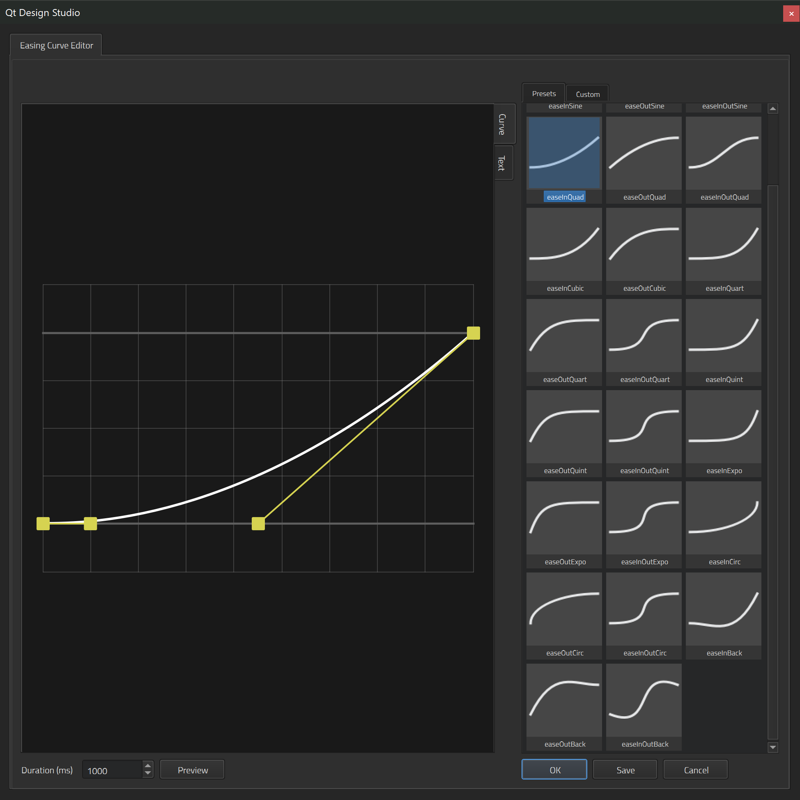Switch to the Custom presets tab

[587, 94]
